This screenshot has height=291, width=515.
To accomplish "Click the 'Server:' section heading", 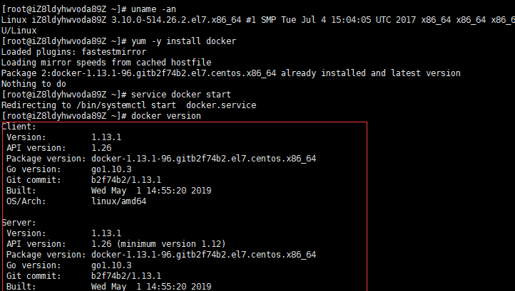I will tap(19, 223).
